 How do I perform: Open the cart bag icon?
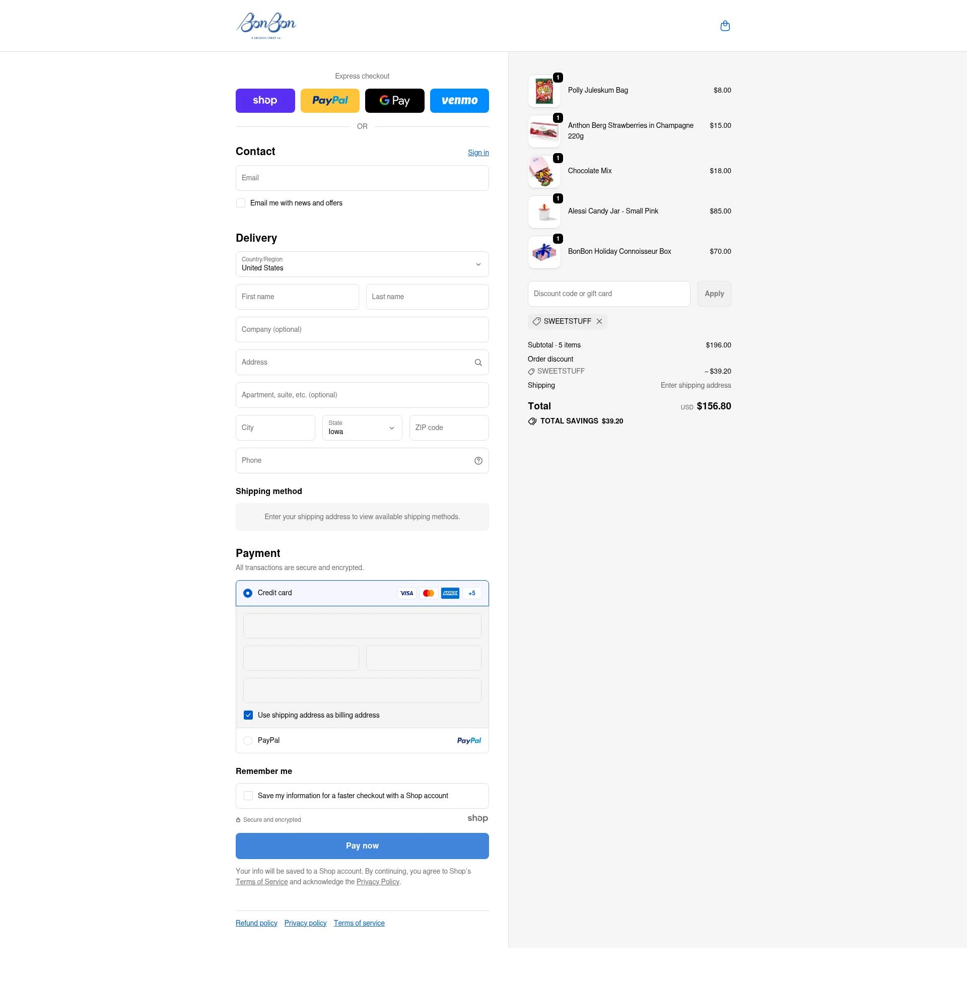pos(725,25)
